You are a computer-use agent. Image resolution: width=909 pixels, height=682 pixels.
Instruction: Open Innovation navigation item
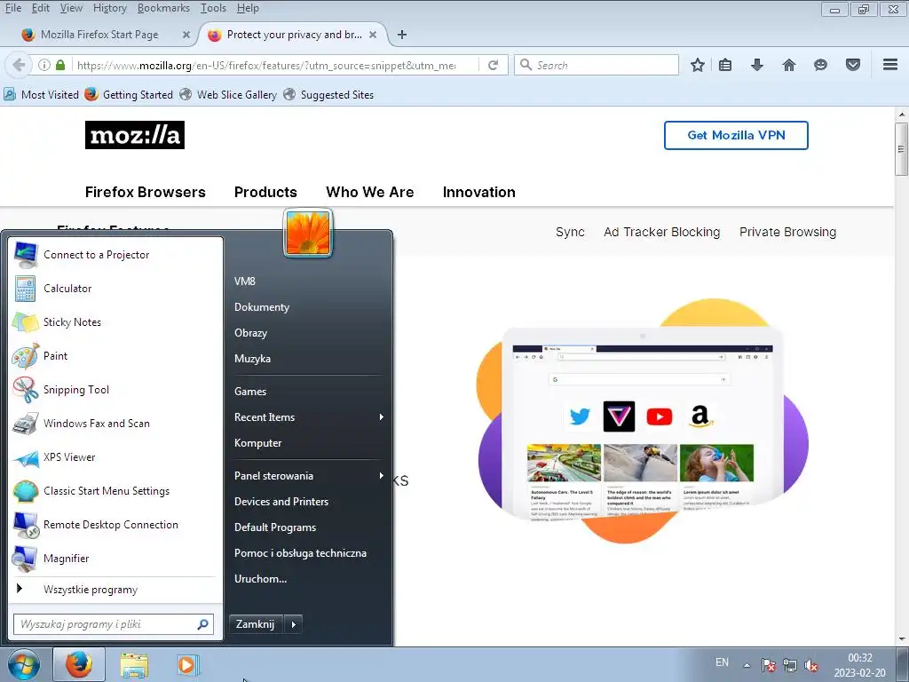coord(478,192)
